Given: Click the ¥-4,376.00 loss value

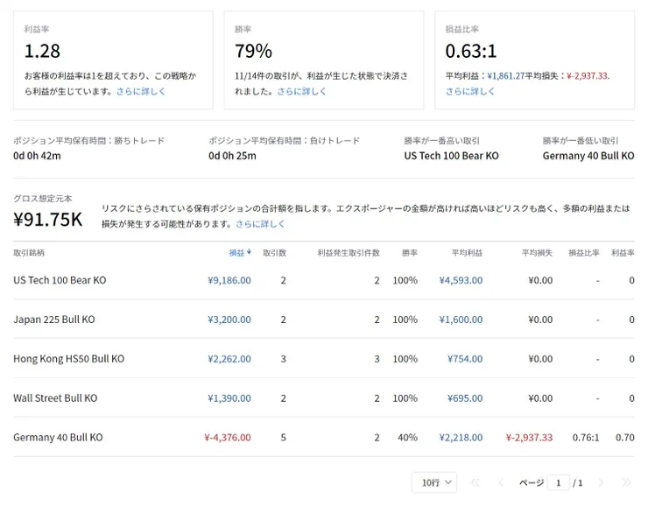Looking at the screenshot, I should click(228, 438).
